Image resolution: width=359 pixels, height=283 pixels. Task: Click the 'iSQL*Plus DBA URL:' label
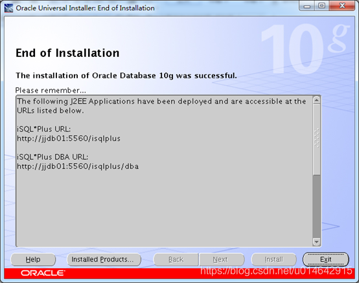pos(52,157)
